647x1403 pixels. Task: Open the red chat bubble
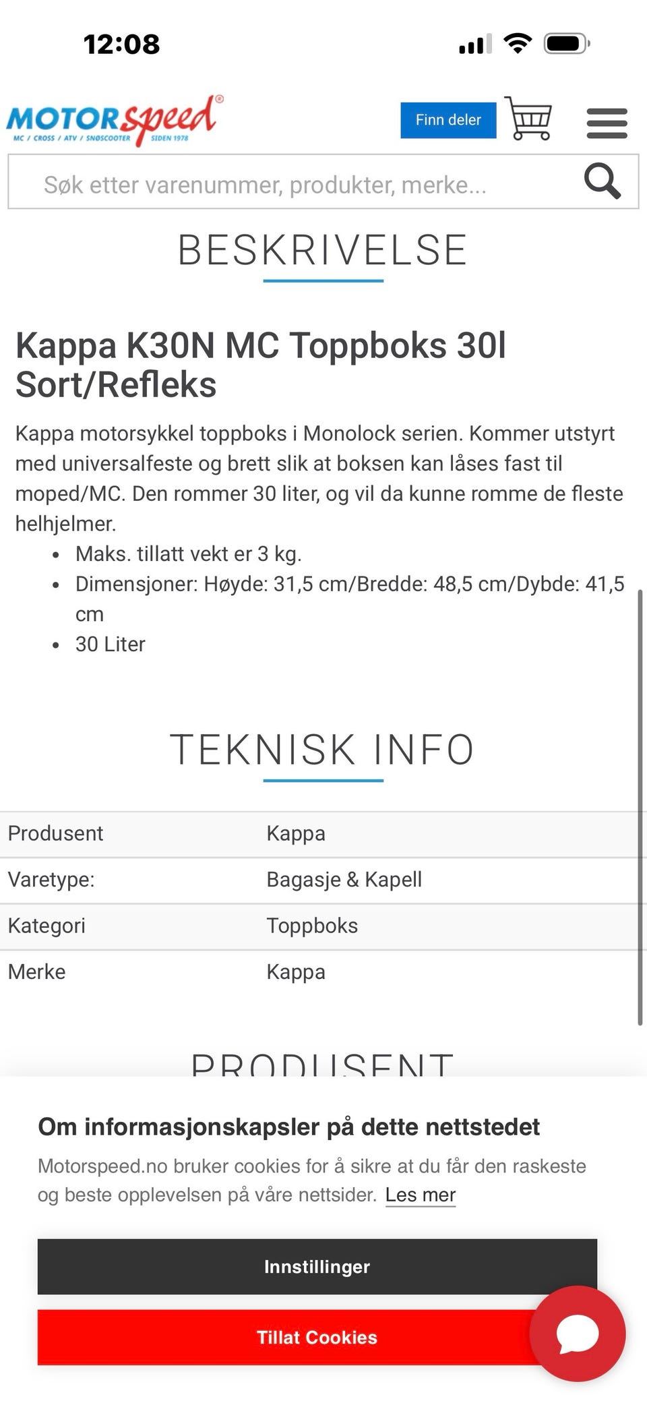click(x=578, y=1334)
